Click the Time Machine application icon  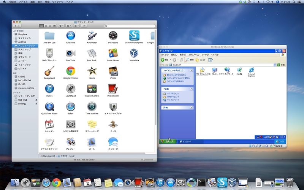tap(92, 106)
